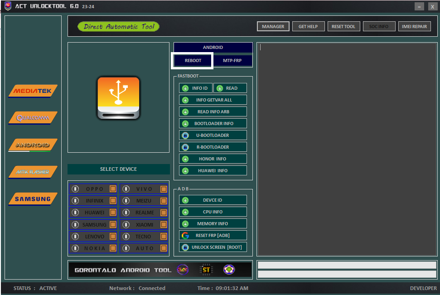Click inside the log output text area
440x295 pixels.
(x=347, y=149)
